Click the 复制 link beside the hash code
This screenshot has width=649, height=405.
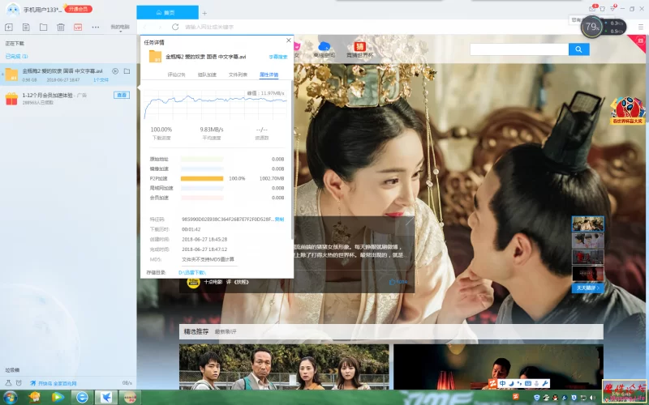click(279, 220)
